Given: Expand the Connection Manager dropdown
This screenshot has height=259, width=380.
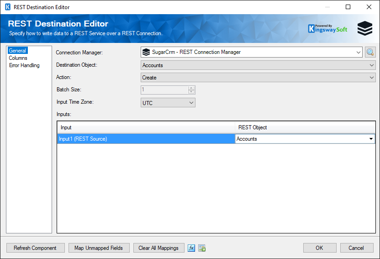Looking at the screenshot, I should 358,53.
